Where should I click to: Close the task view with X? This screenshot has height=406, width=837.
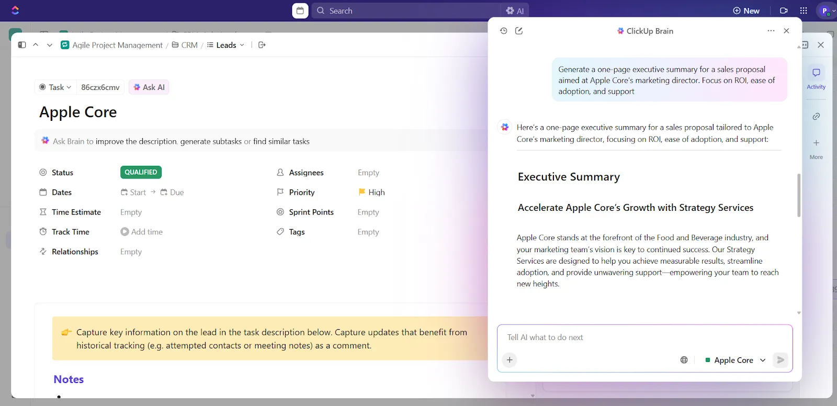821,45
